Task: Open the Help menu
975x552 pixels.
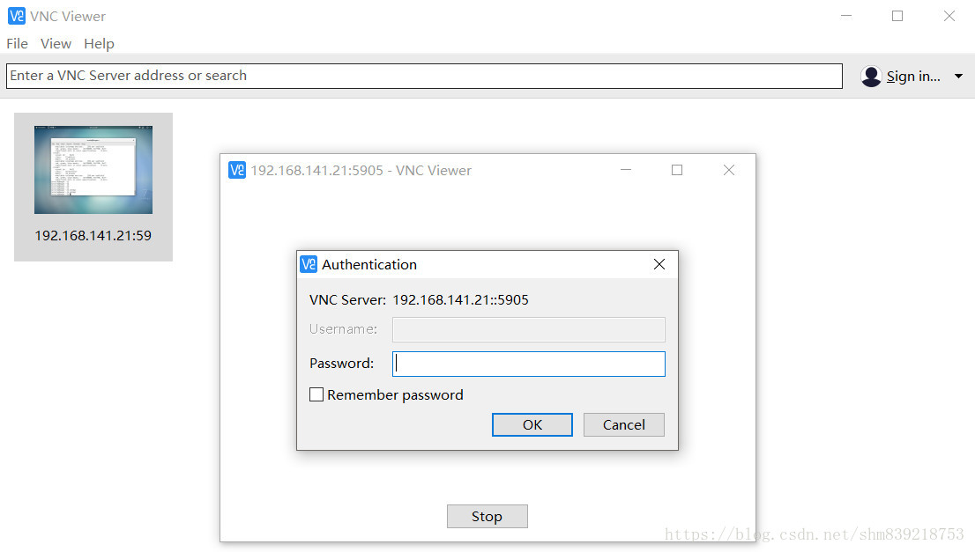Action: coord(99,43)
